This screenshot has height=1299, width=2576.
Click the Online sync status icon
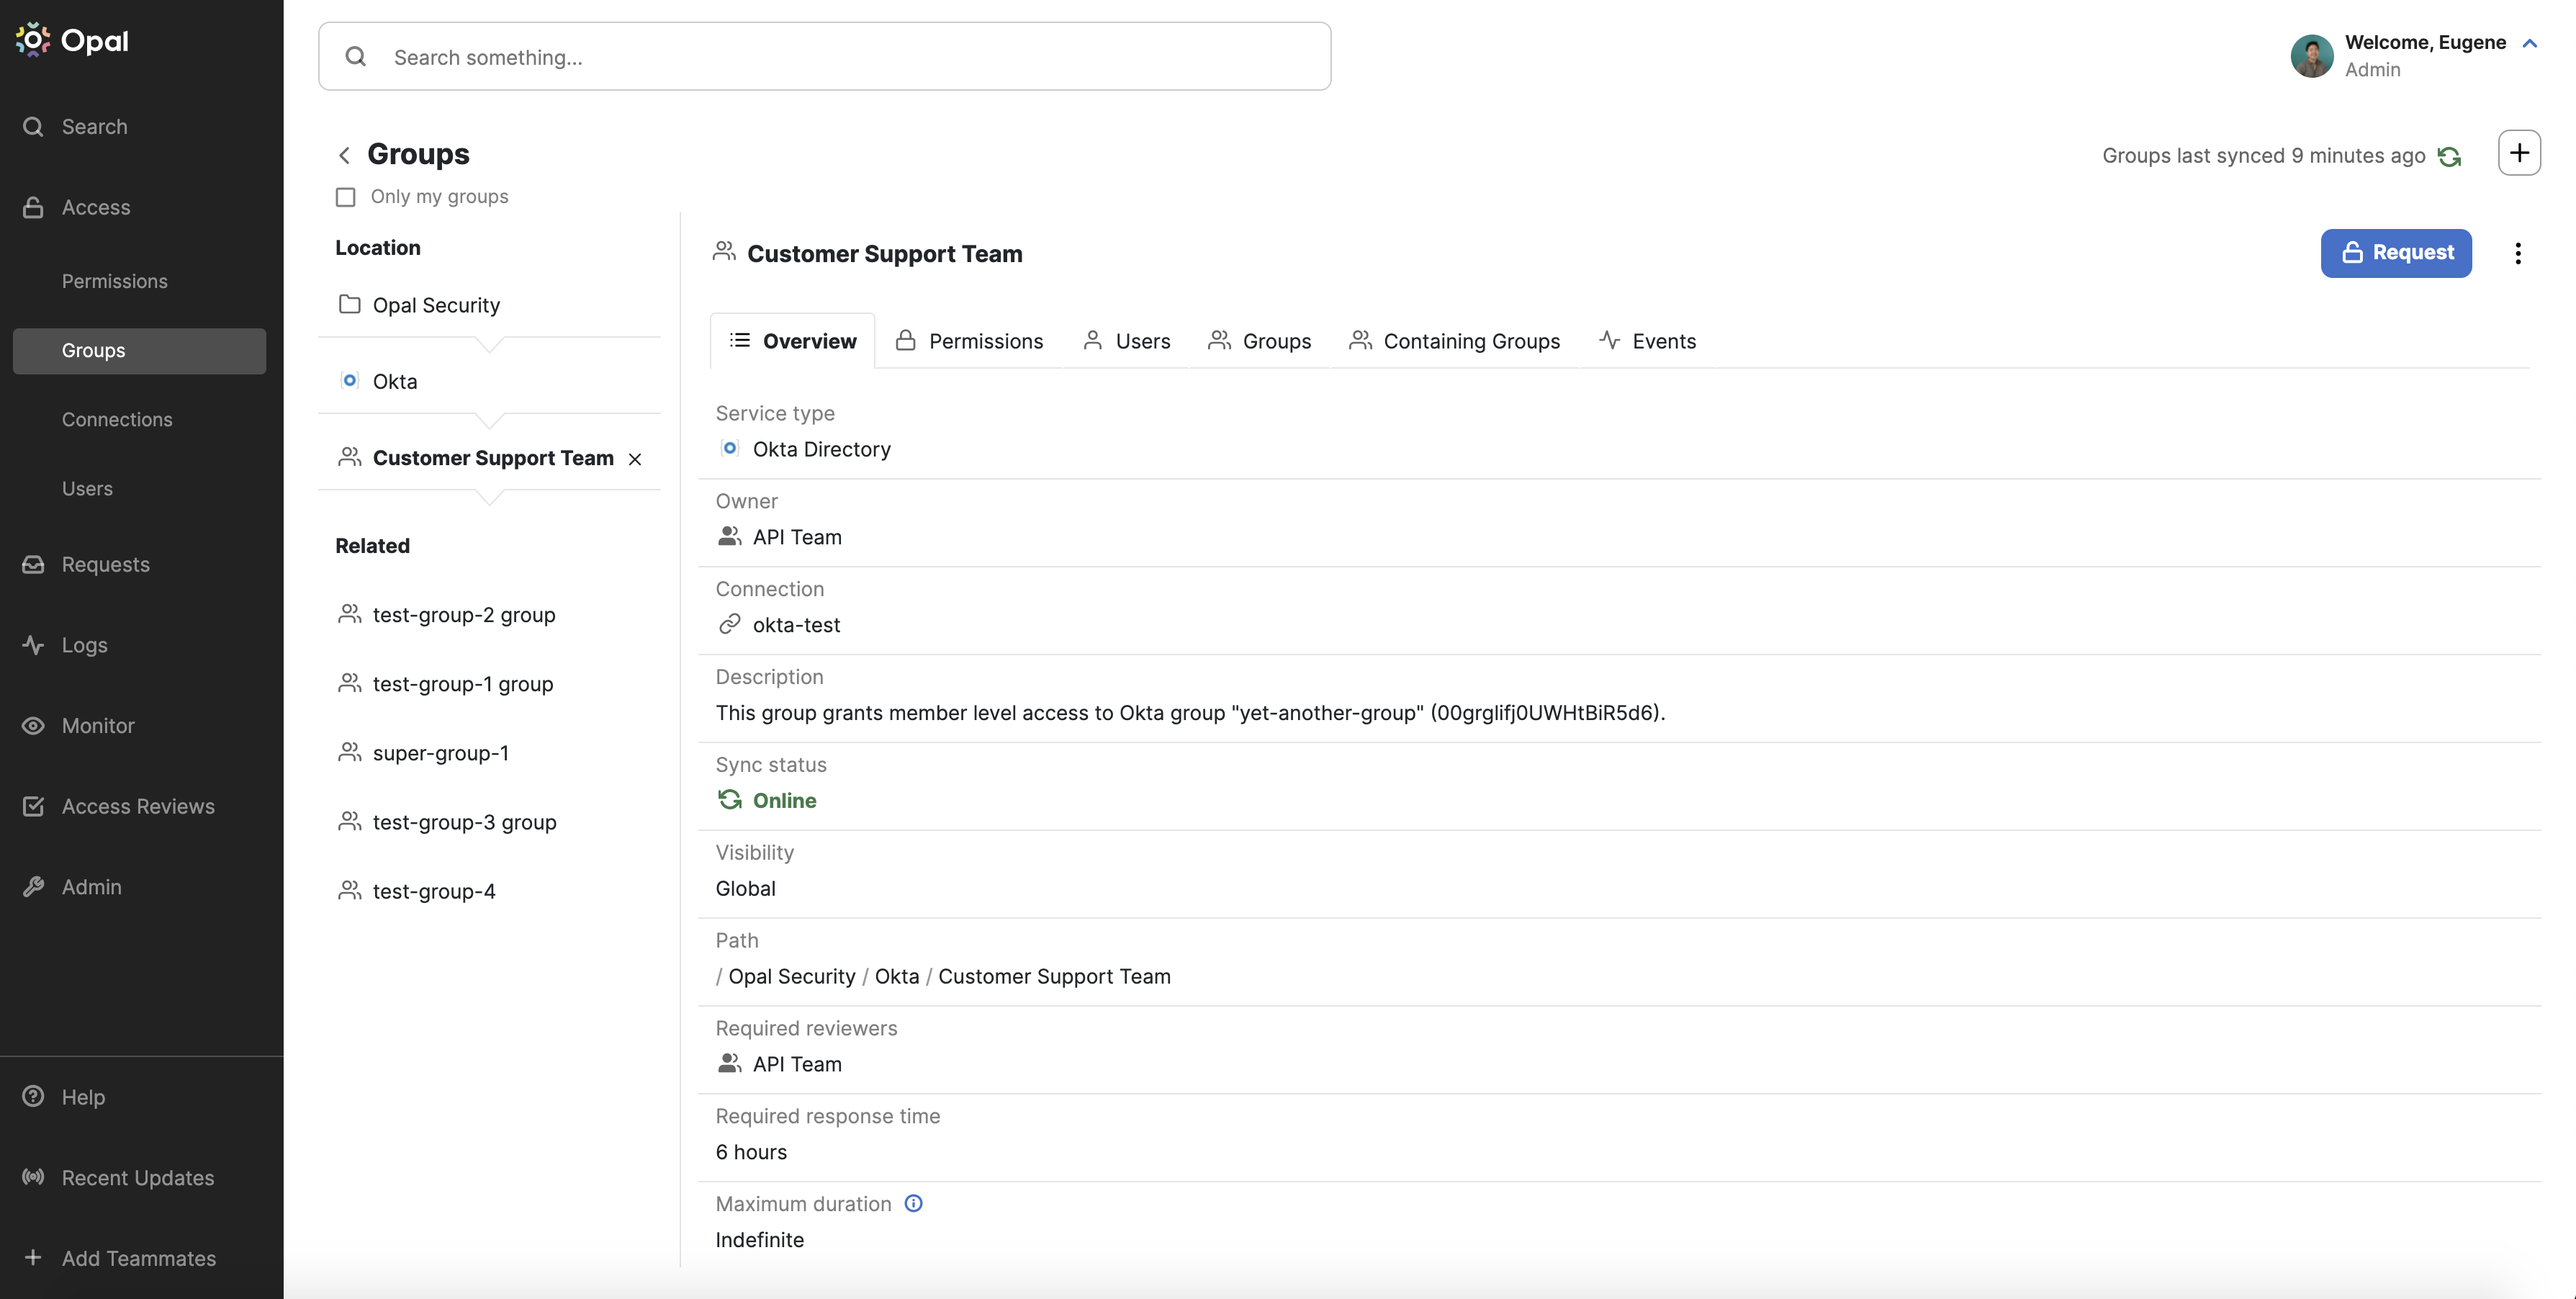(730, 800)
